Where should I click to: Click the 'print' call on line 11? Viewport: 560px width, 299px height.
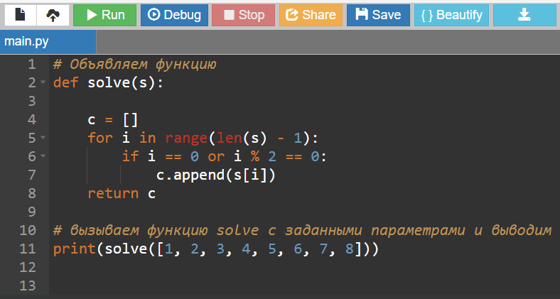click(x=75, y=249)
